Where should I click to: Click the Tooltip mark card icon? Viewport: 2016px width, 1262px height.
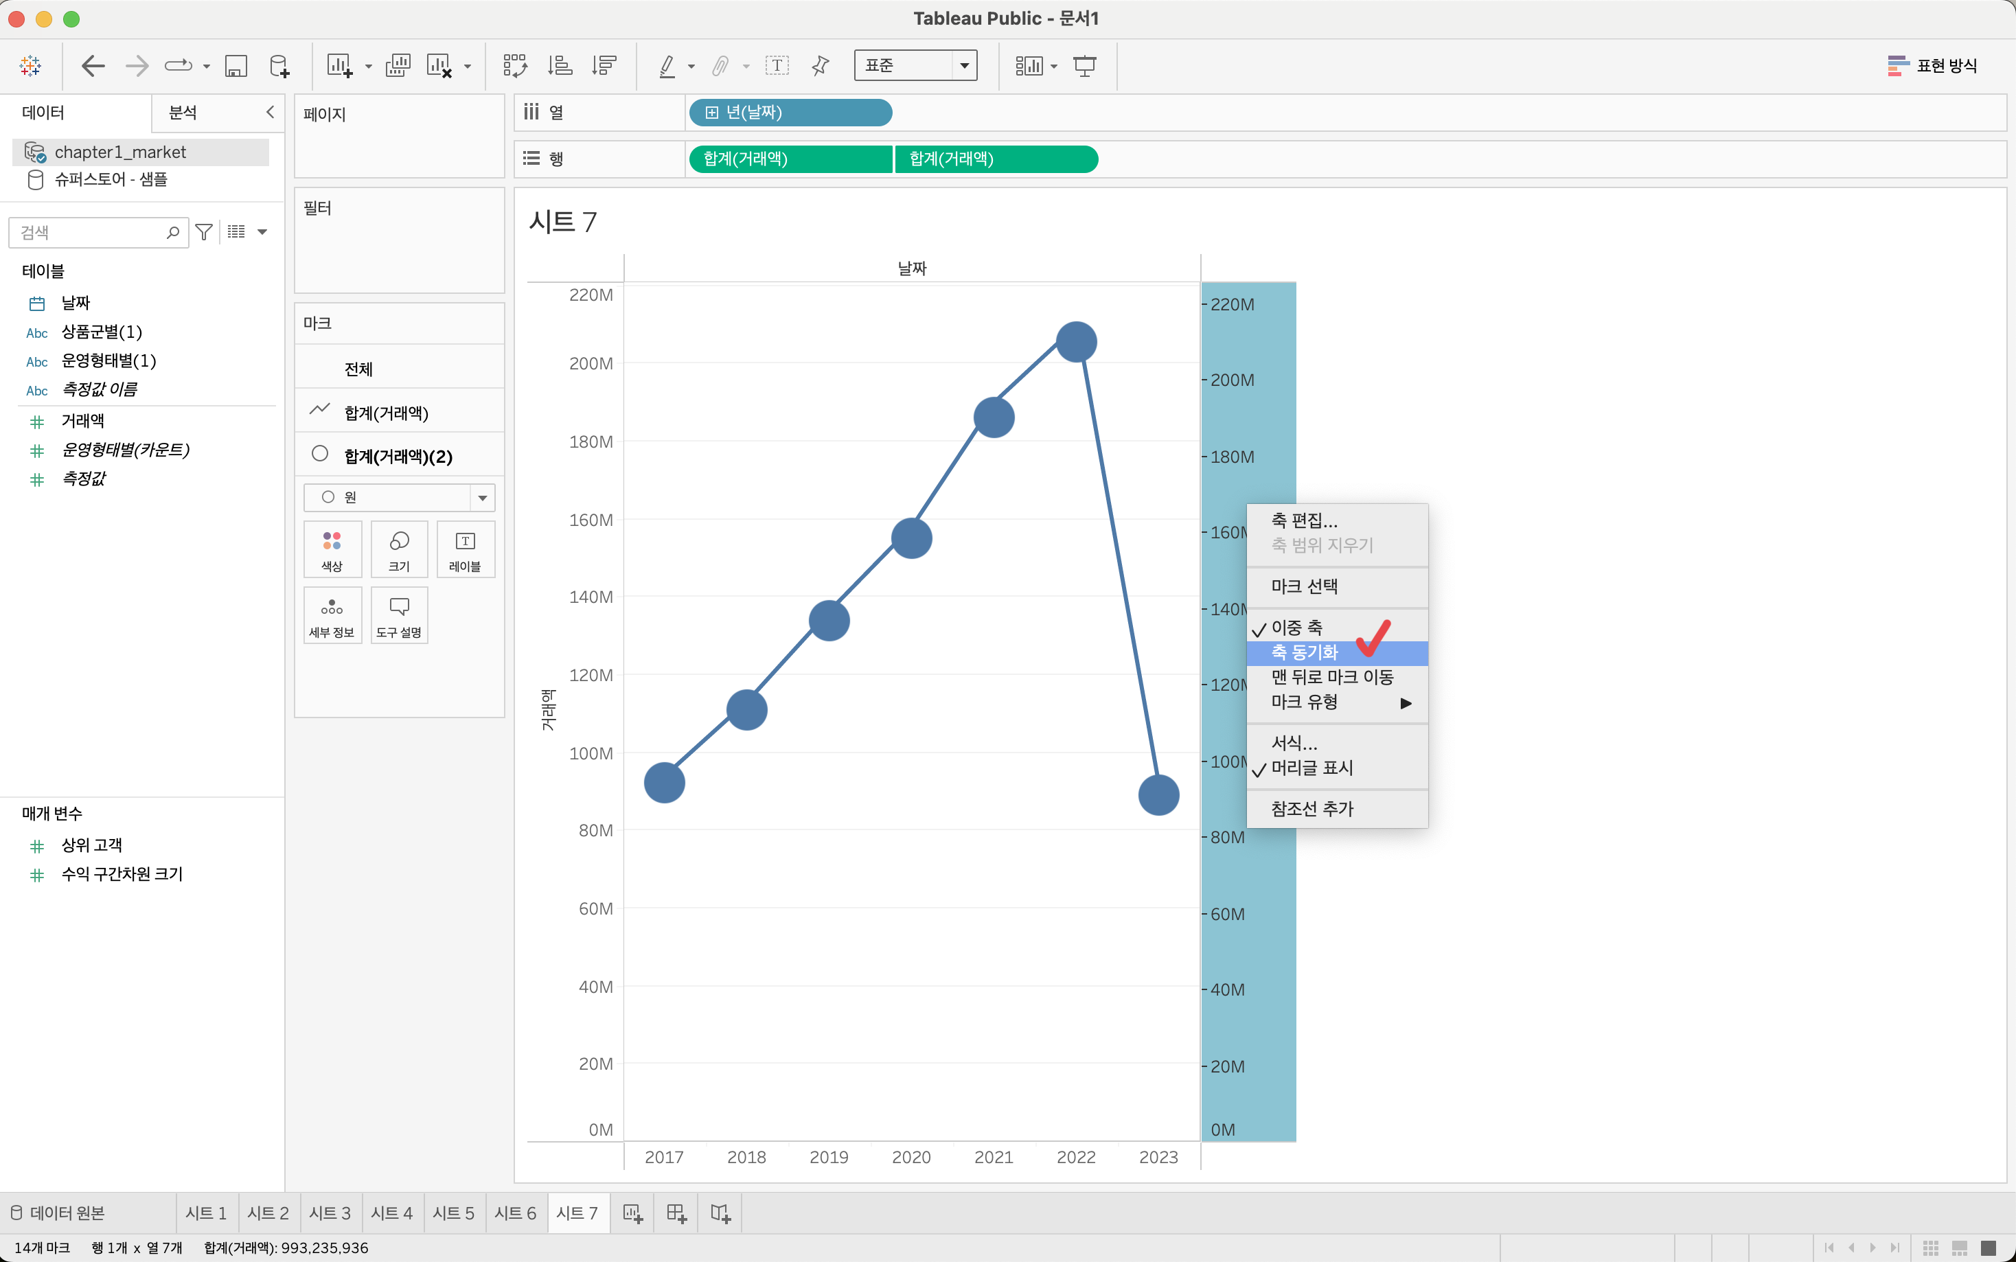click(x=399, y=615)
